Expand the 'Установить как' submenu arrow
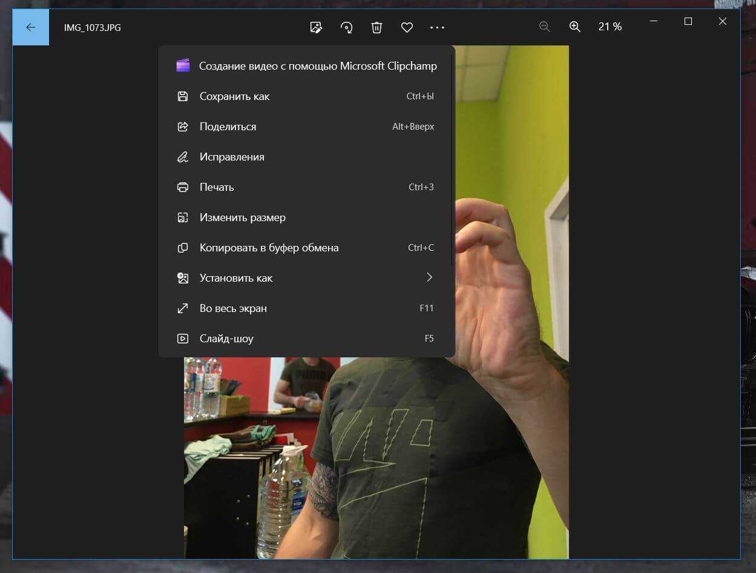Screen dimensions: 756x573 pyautogui.click(x=429, y=277)
